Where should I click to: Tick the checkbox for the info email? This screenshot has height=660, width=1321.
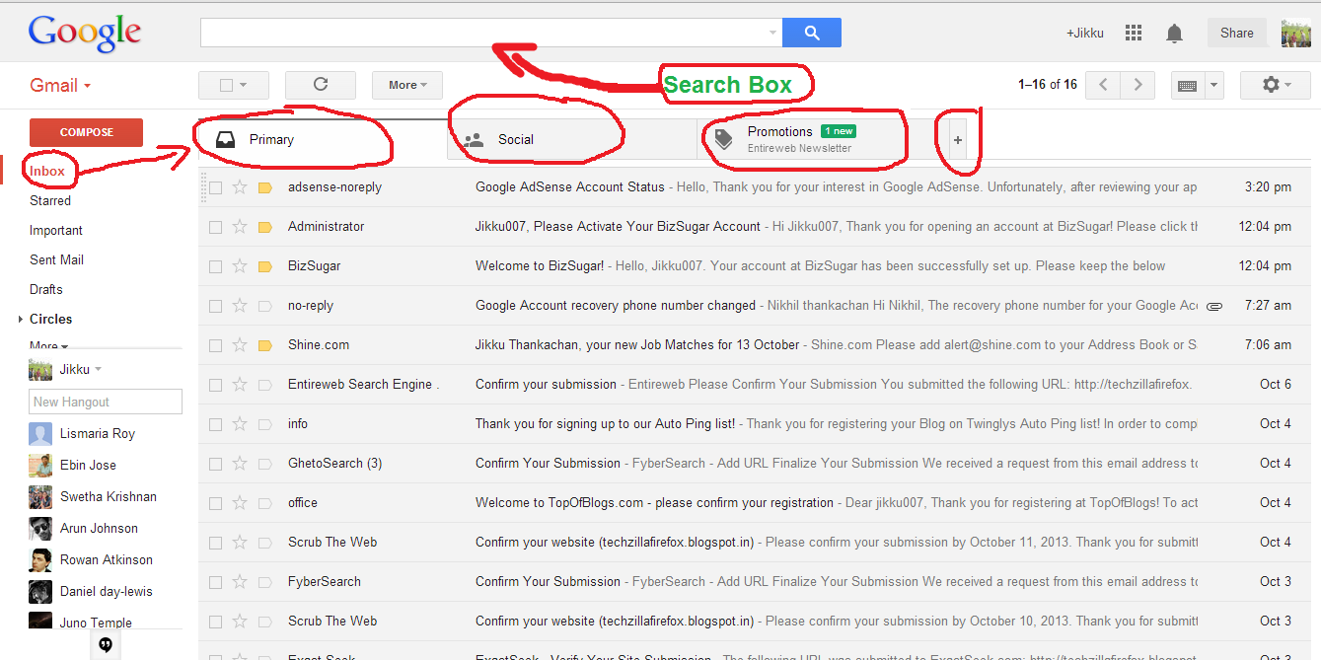(x=215, y=424)
